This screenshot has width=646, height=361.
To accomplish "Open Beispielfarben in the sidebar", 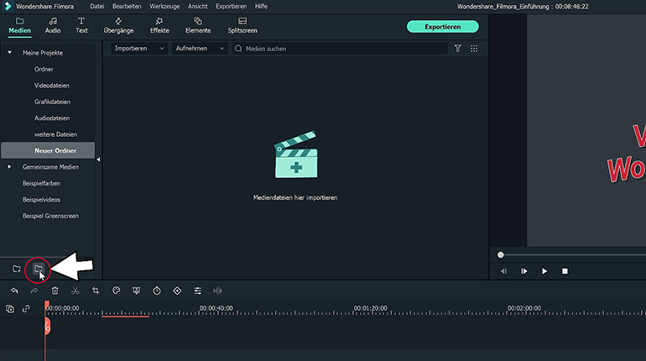I will [41, 183].
